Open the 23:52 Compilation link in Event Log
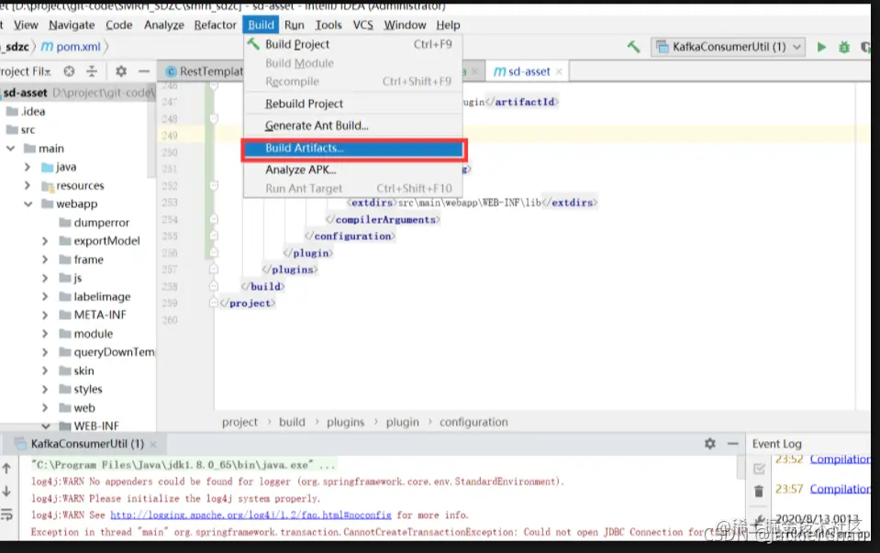Screen dimensions: 880x553 tap(841, 459)
